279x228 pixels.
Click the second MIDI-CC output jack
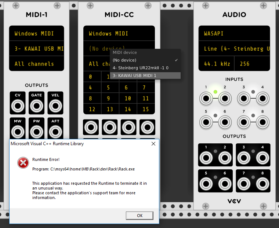pyautogui.click(x=110, y=127)
